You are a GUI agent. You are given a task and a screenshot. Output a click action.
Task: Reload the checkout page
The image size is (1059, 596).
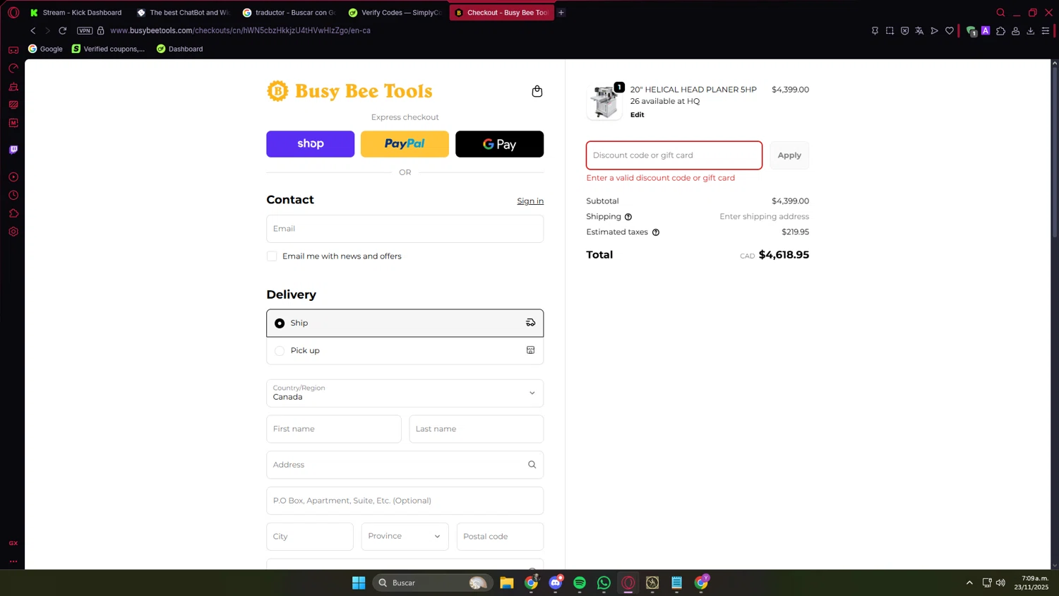[x=63, y=30]
